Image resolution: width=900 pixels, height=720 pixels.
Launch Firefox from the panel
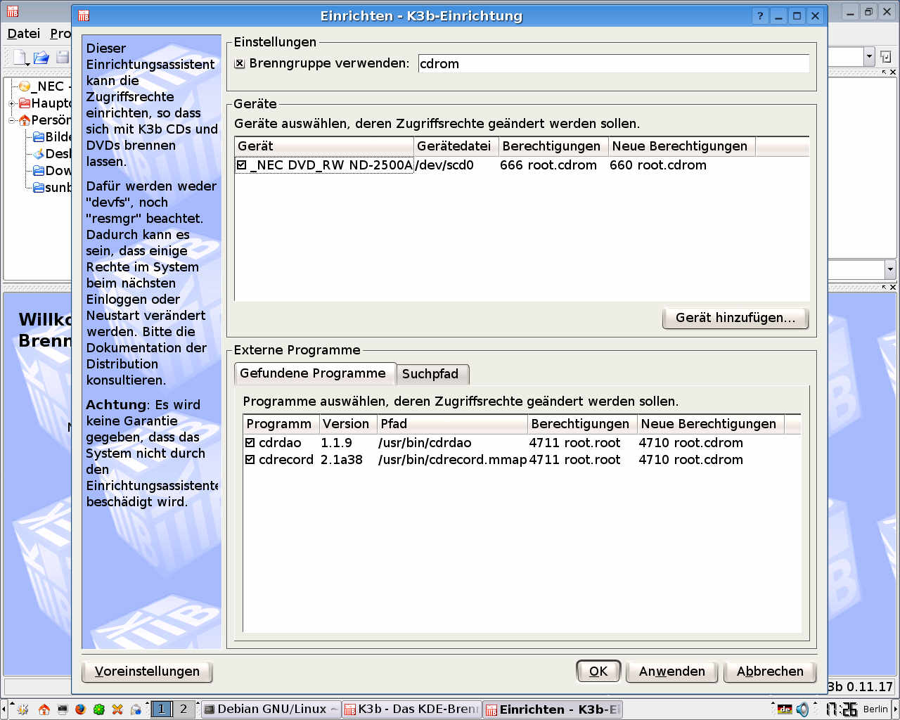click(80, 709)
